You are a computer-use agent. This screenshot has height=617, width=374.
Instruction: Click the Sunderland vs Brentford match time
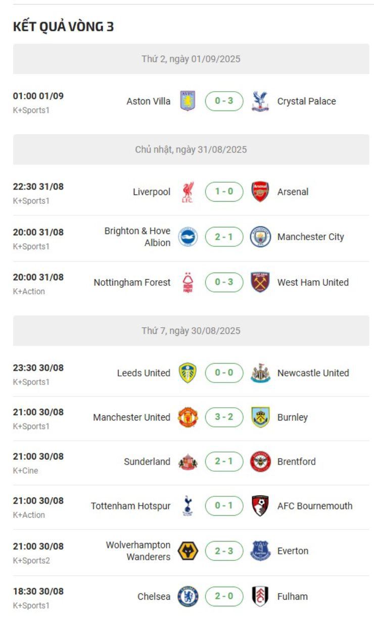(38, 456)
